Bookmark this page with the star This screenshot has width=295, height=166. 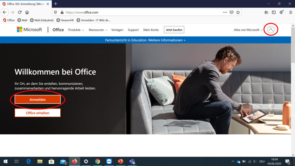(x=238, y=12)
